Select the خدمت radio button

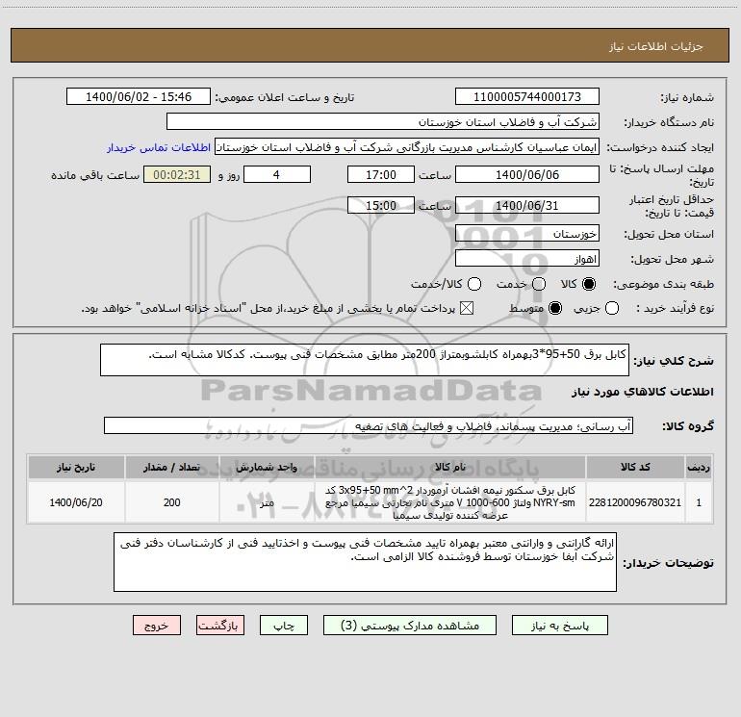539,284
